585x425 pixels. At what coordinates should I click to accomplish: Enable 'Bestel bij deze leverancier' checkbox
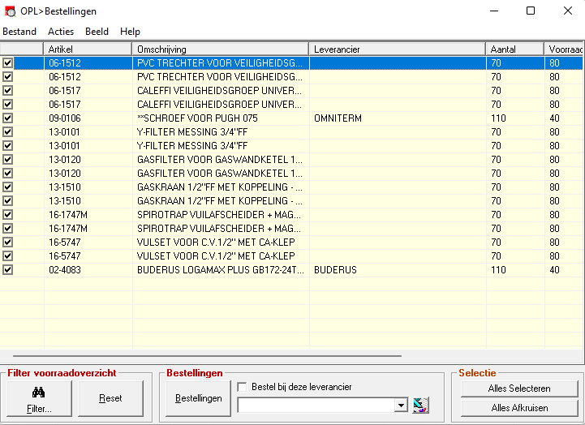[242, 387]
